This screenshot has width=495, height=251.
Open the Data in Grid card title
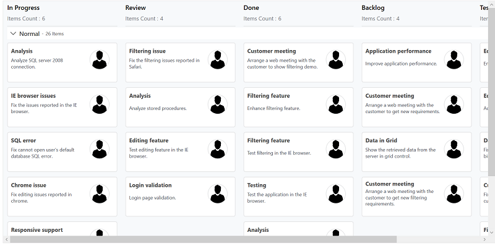(381, 140)
